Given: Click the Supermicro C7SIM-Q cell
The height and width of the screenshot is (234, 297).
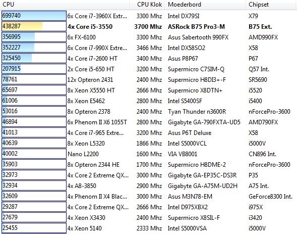Looking at the screenshot, I should point(196,69).
